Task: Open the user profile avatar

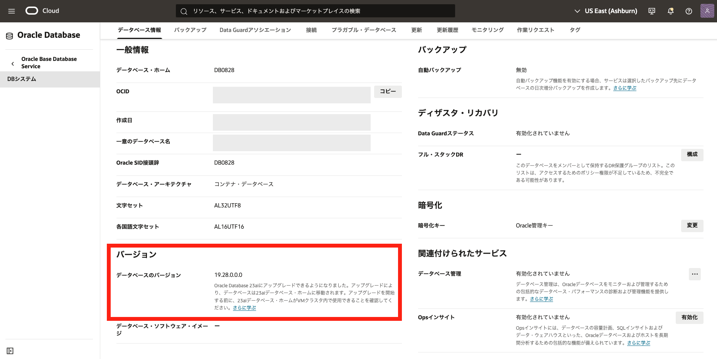Action: (x=707, y=11)
